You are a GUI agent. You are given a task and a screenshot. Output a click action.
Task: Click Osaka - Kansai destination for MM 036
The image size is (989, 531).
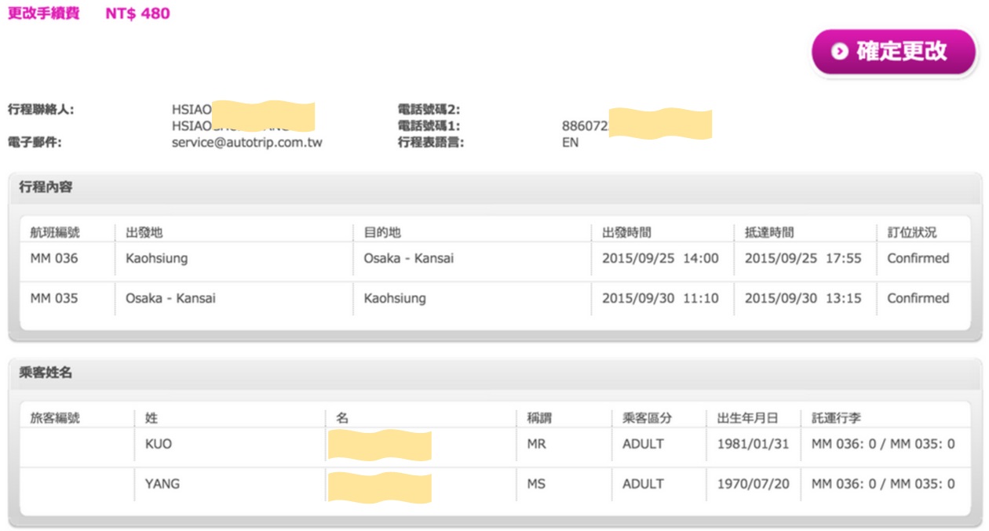[408, 258]
